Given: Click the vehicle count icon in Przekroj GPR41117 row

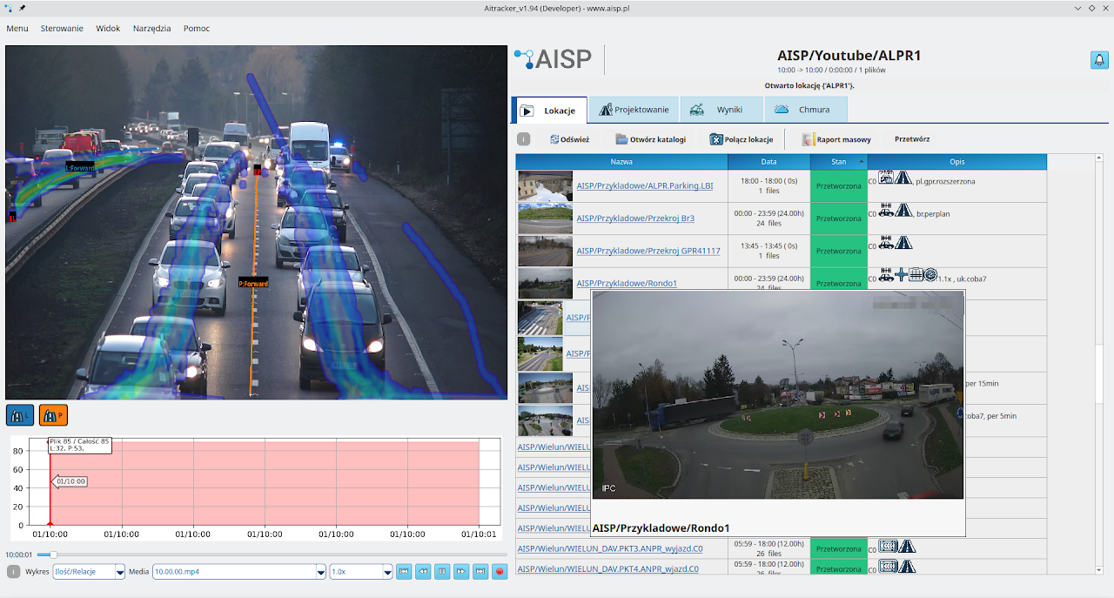Looking at the screenshot, I should click(887, 242).
